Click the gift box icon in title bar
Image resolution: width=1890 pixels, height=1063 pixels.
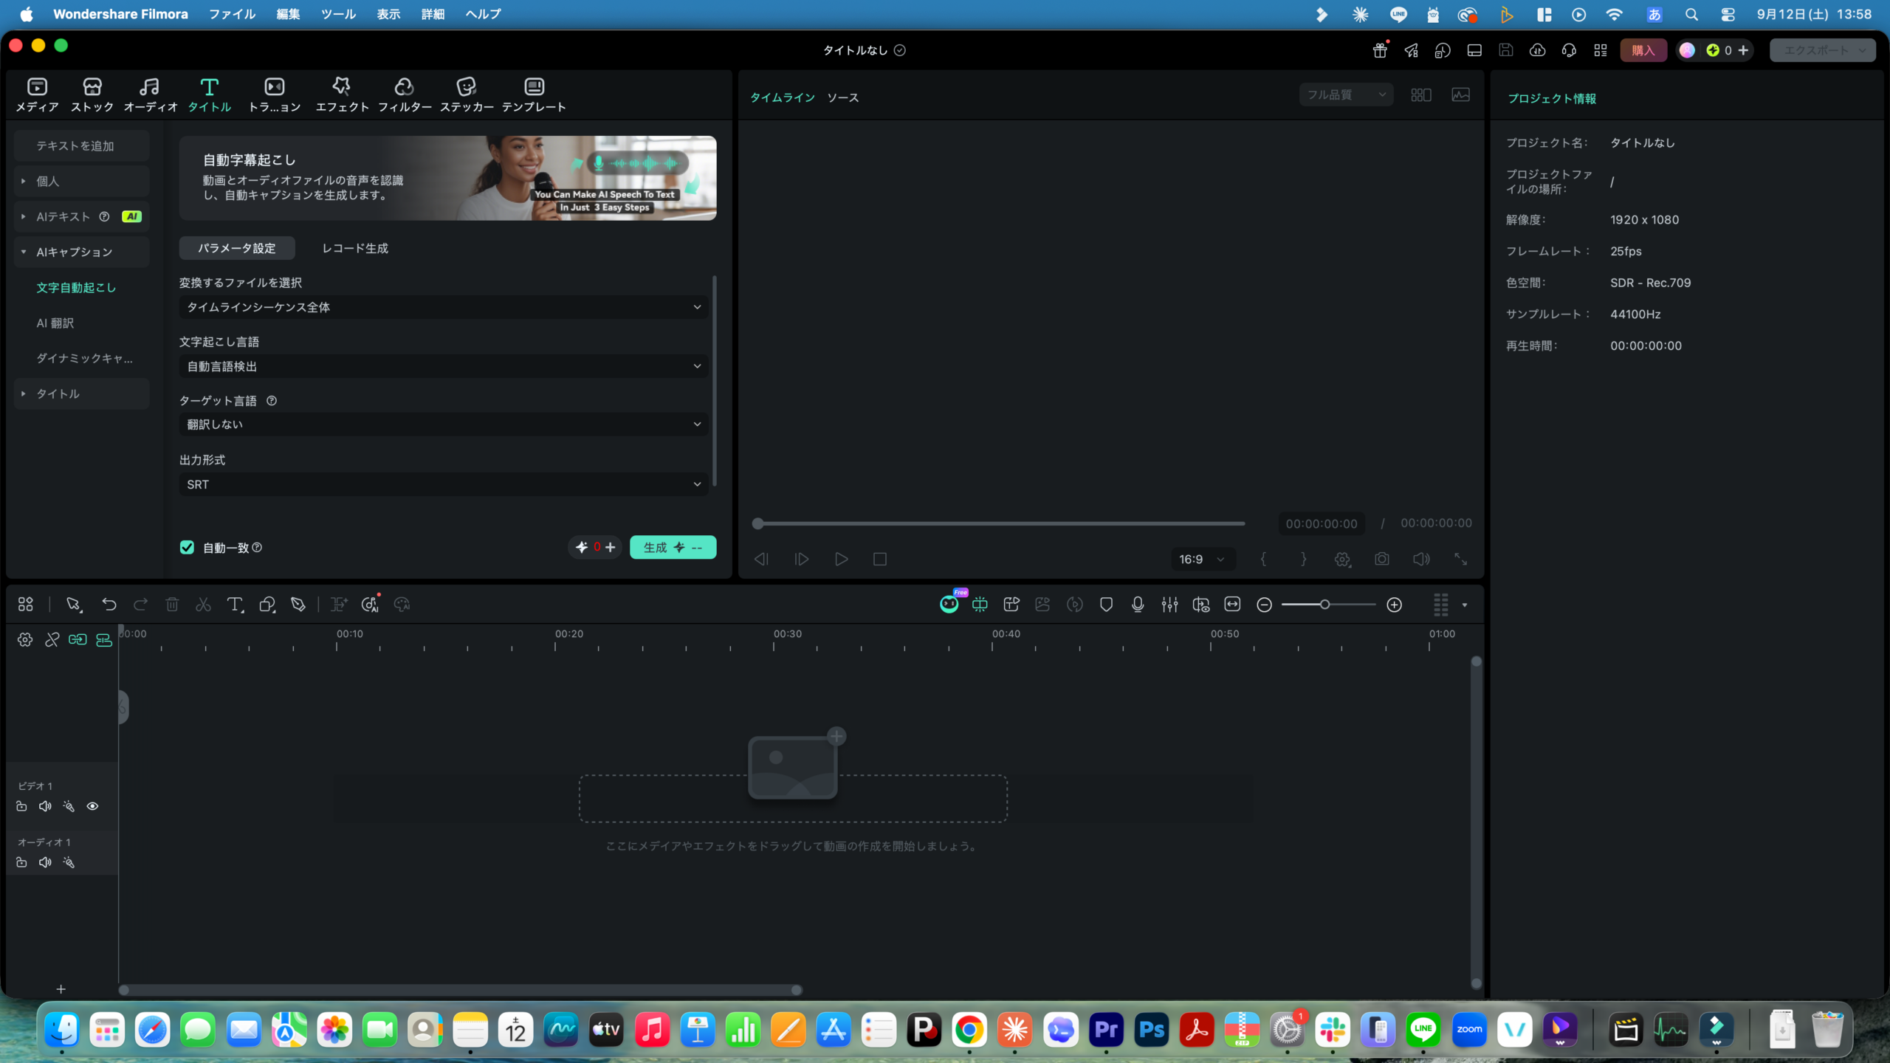[1380, 50]
